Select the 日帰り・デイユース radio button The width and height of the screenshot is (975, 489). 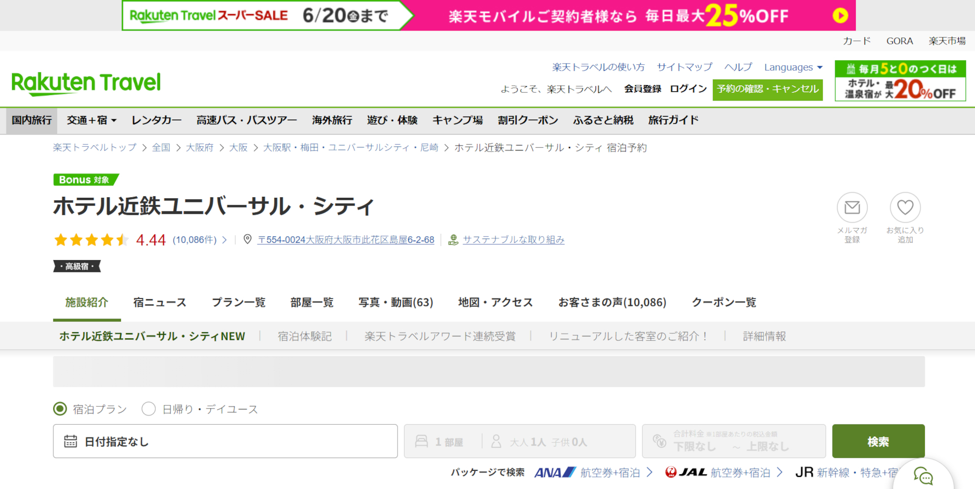149,409
